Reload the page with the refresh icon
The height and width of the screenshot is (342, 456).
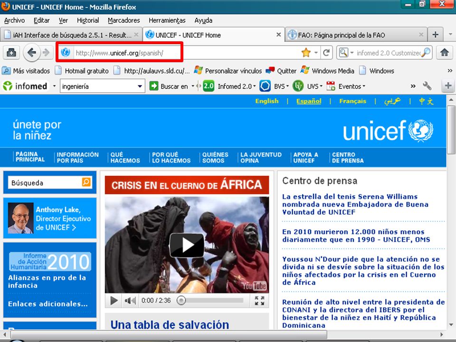tap(326, 53)
